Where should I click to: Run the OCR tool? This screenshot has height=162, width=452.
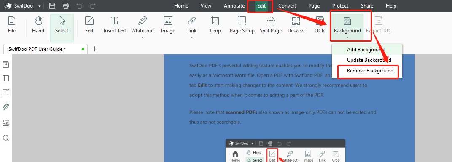pos(320,25)
